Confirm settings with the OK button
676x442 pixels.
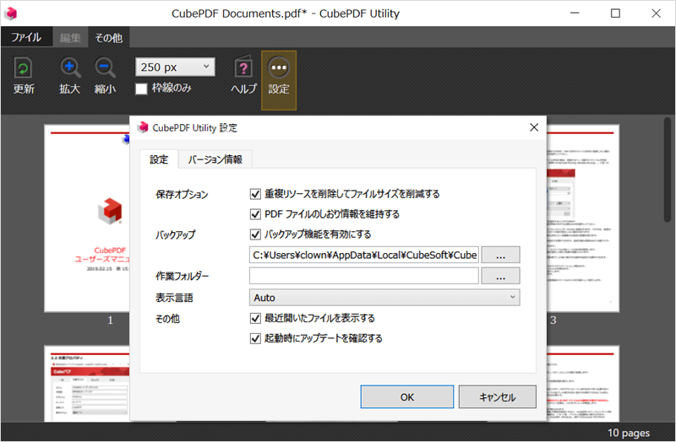[407, 396]
